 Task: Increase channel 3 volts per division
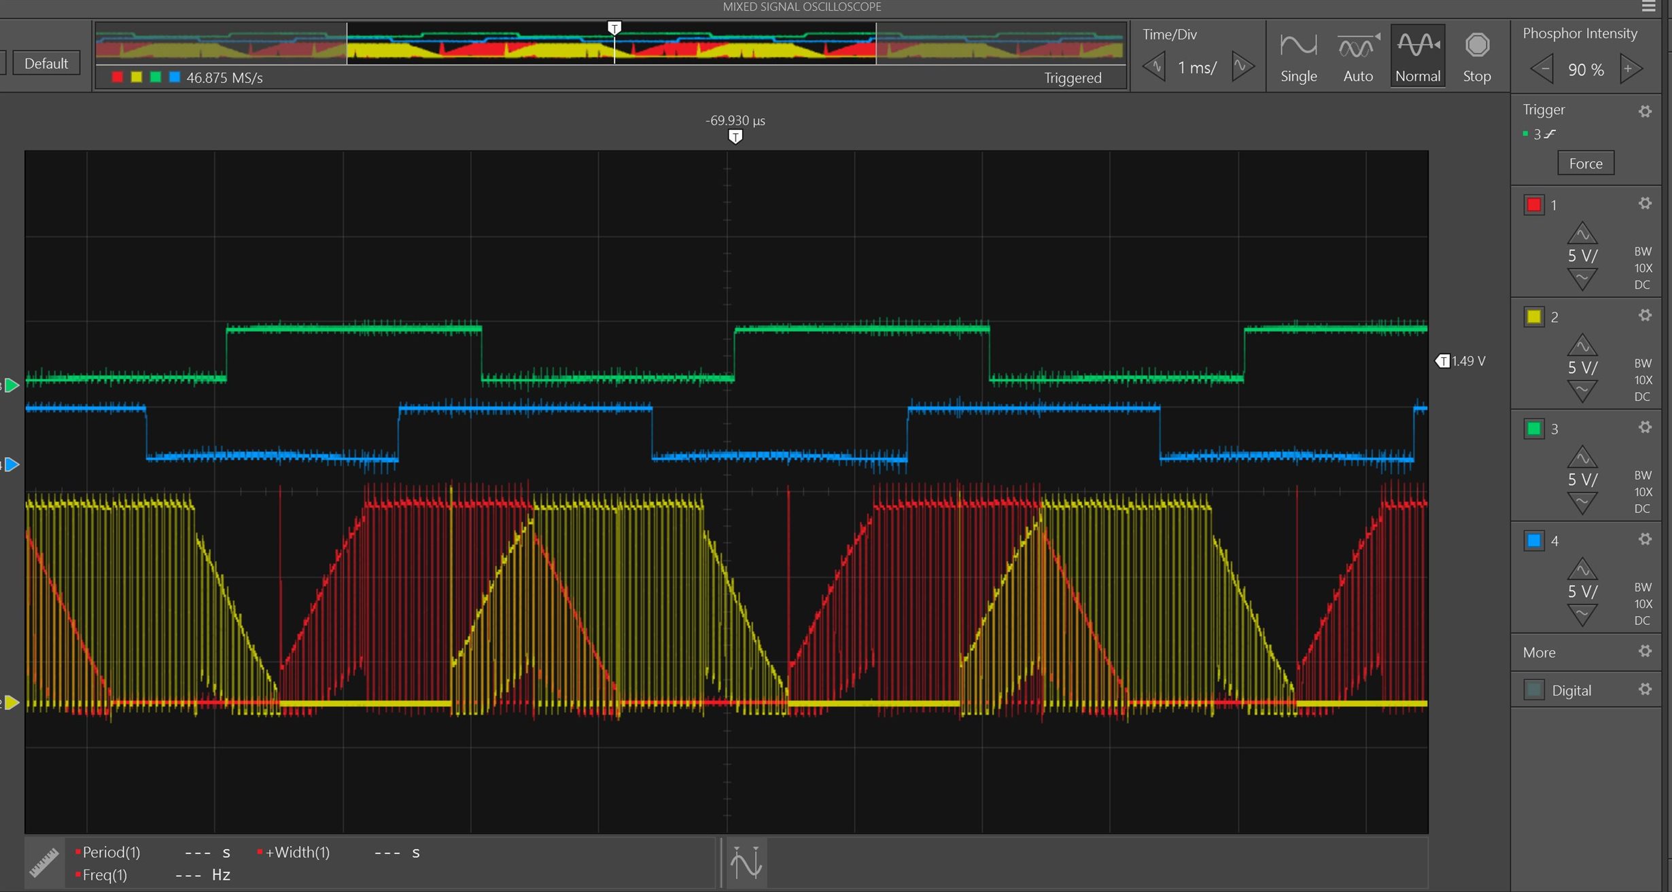tap(1582, 457)
